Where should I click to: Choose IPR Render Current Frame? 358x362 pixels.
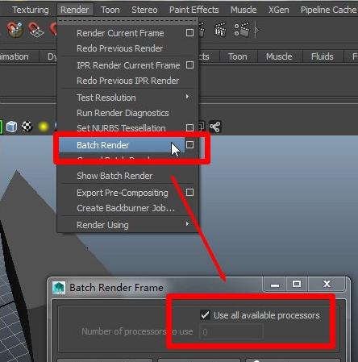pos(128,65)
